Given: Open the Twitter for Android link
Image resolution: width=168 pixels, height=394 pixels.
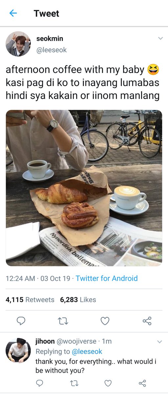Looking at the screenshot, I should (107, 278).
